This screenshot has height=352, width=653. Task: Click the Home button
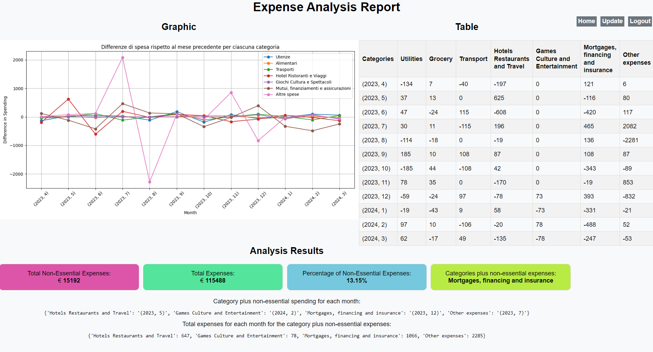click(586, 21)
